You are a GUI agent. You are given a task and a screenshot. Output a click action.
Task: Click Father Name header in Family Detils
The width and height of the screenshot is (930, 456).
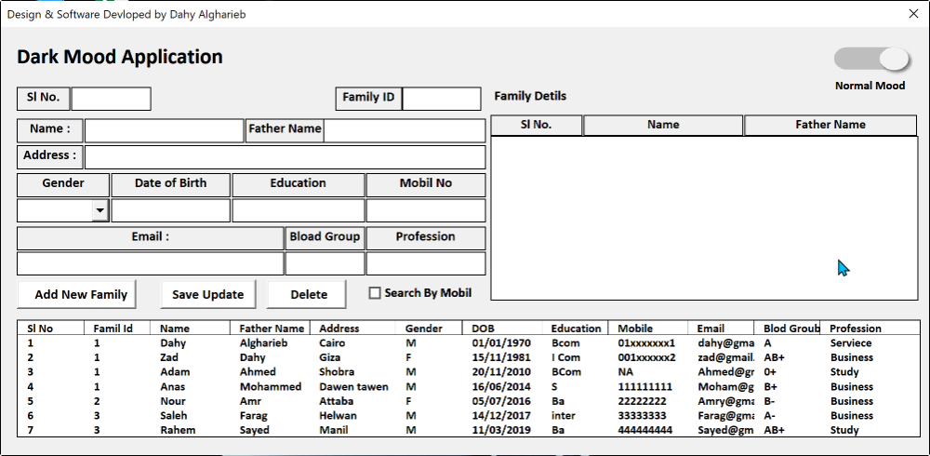830,125
